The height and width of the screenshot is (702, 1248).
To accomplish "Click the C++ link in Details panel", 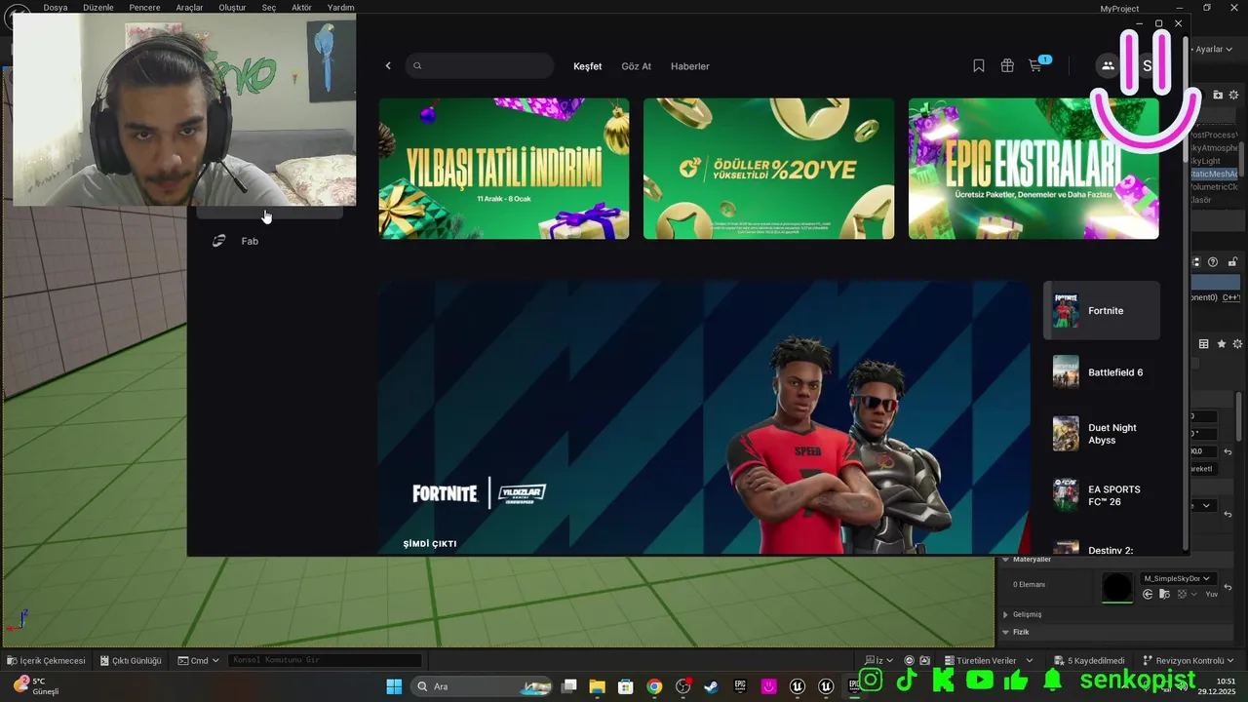I will [1230, 297].
